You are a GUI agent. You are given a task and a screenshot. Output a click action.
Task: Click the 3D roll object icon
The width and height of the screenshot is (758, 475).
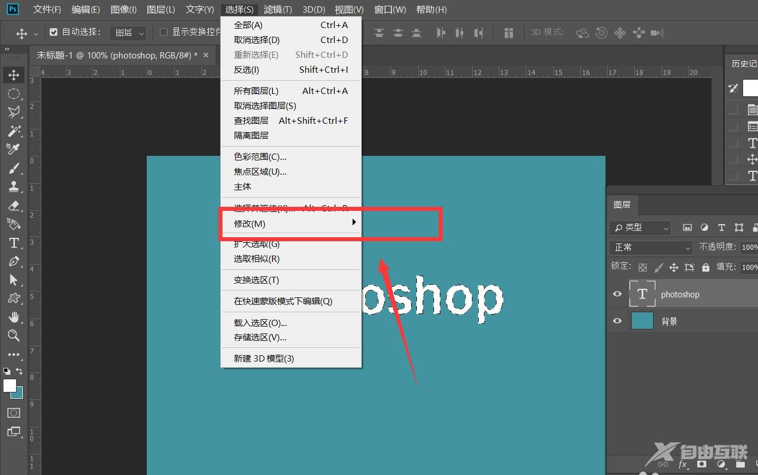click(x=601, y=33)
